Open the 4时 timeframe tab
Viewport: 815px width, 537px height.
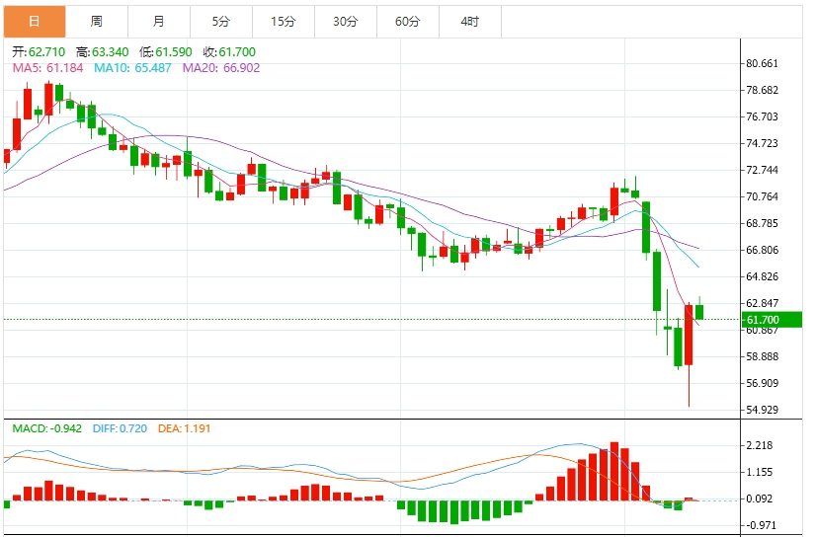pos(470,22)
